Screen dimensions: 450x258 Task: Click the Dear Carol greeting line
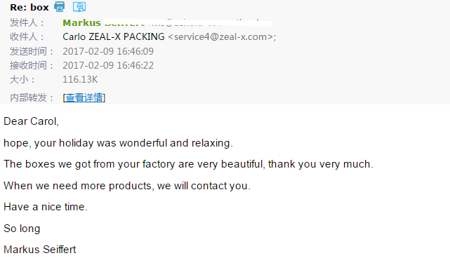tap(32, 121)
